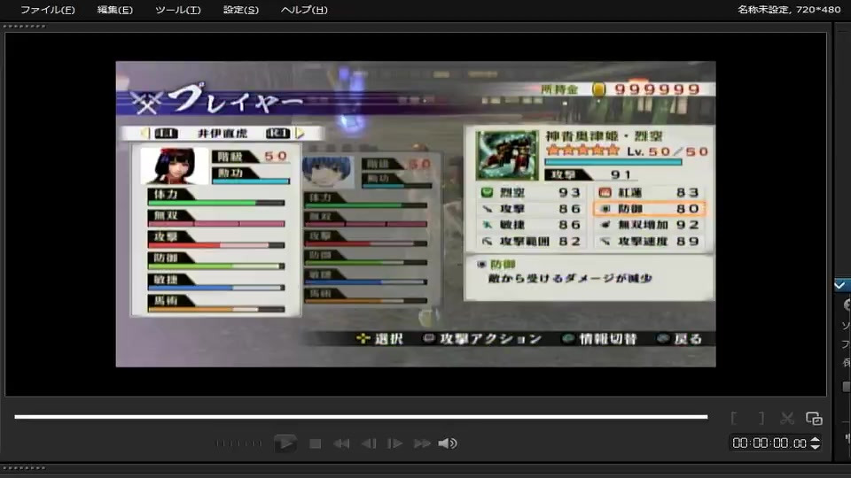The height and width of the screenshot is (478, 851).
Task: Step forward one frame
Action: (394, 443)
